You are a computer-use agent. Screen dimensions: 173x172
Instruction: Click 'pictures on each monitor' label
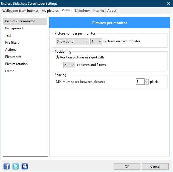(x=122, y=41)
